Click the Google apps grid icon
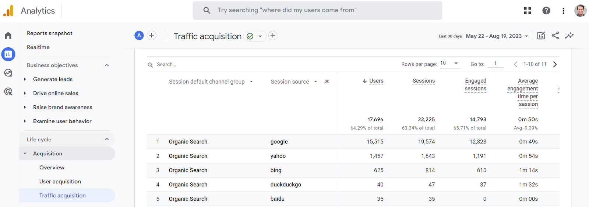The image size is (589, 207). point(528,11)
